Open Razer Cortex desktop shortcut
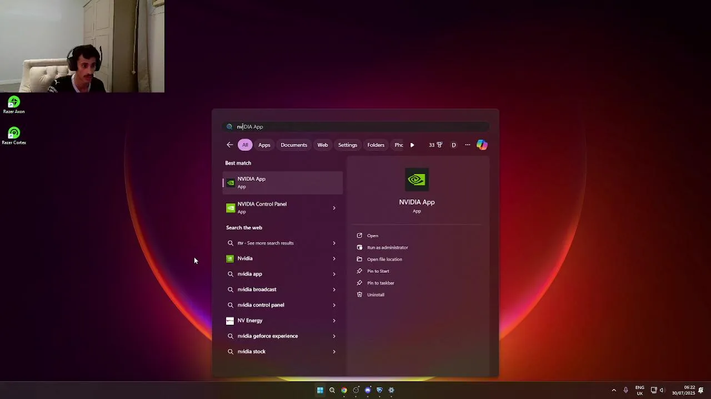Image resolution: width=711 pixels, height=399 pixels. tap(14, 136)
